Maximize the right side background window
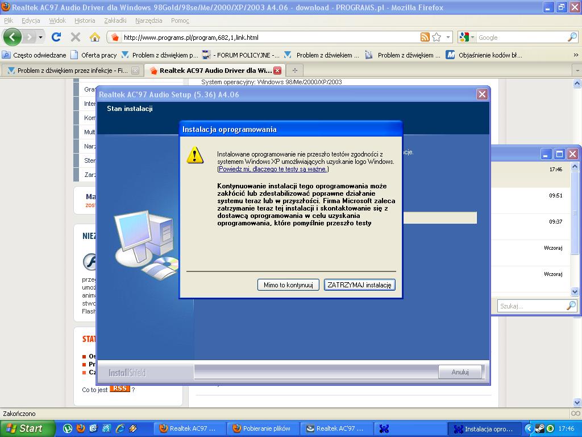The image size is (582, 437). tap(559, 154)
